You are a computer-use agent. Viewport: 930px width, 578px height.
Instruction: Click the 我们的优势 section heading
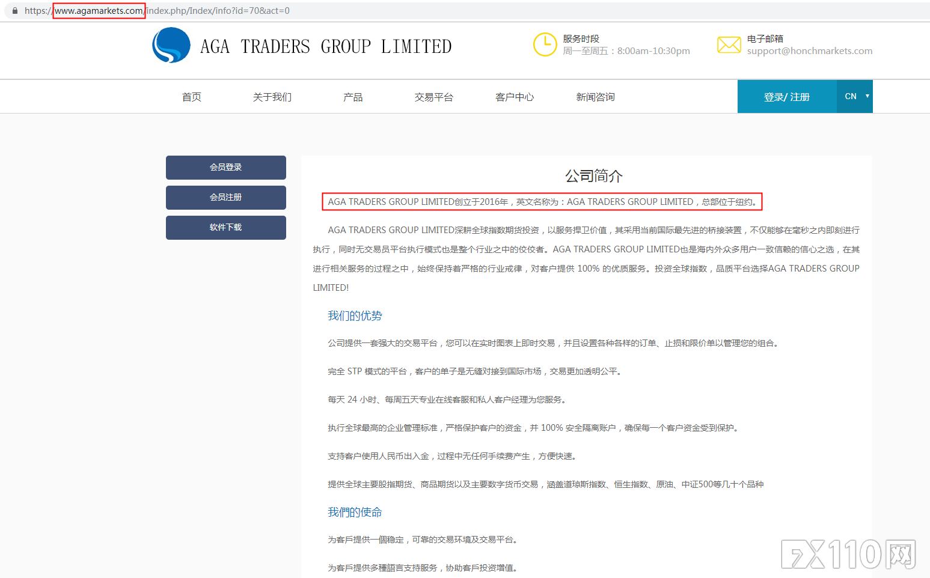tap(355, 315)
